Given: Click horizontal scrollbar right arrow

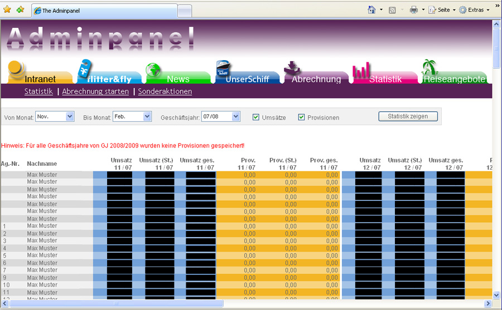Looking at the screenshot, I should [x=488, y=303].
